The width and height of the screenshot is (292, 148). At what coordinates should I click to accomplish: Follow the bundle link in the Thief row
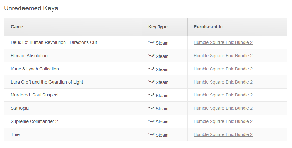click(x=223, y=134)
